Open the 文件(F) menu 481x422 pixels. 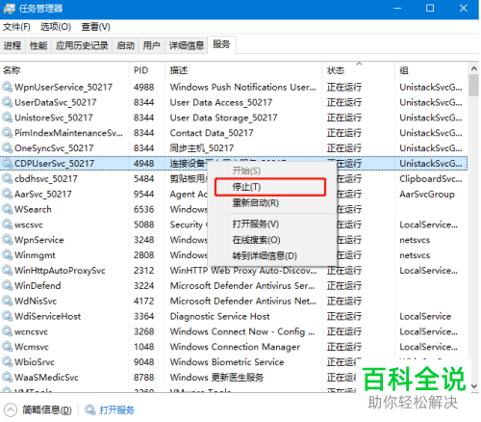(16, 27)
